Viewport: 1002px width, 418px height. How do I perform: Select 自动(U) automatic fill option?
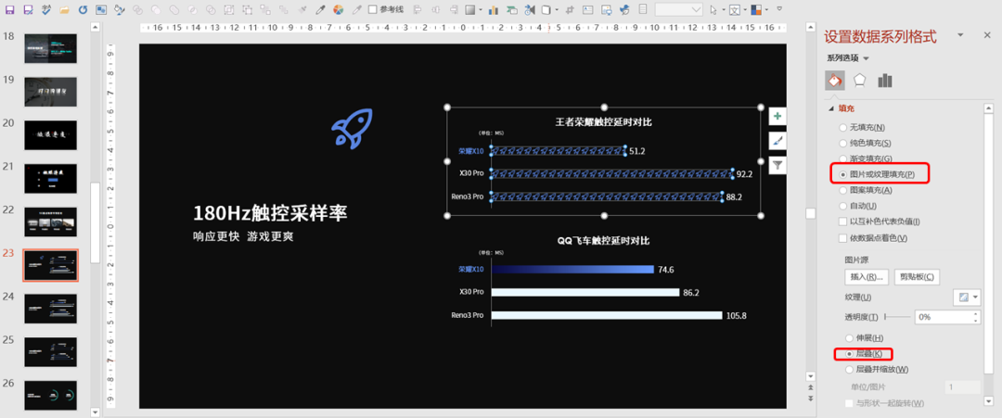858,206
